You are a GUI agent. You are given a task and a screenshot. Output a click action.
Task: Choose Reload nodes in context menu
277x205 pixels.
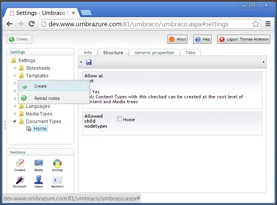[x=54, y=98]
